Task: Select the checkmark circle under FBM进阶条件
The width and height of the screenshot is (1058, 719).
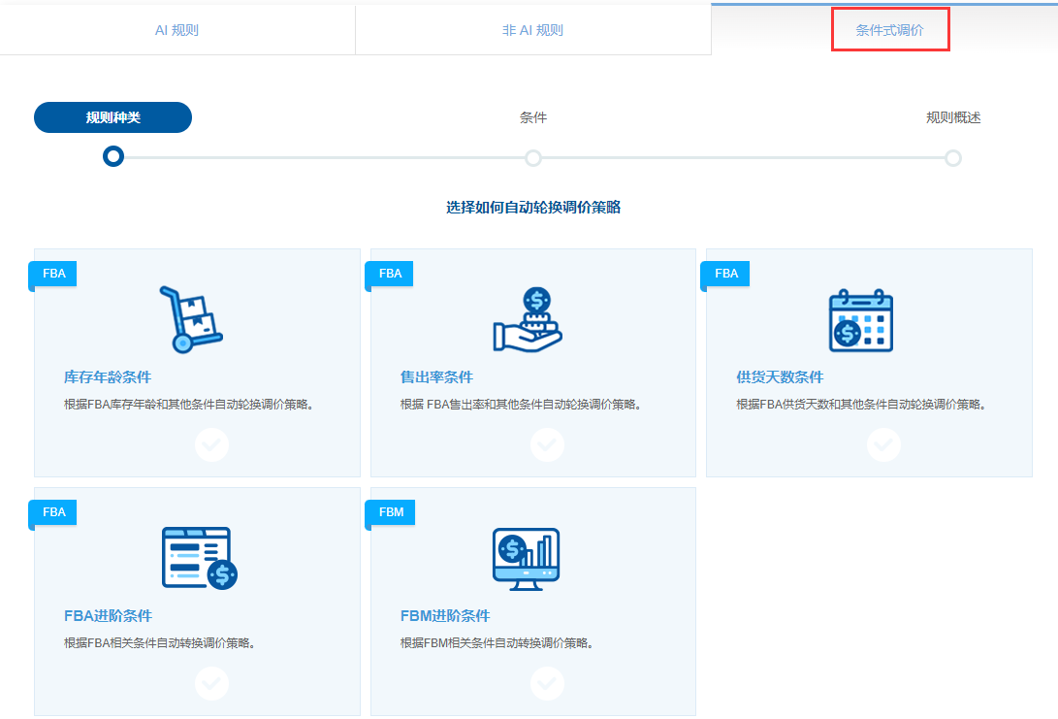Action: (547, 683)
